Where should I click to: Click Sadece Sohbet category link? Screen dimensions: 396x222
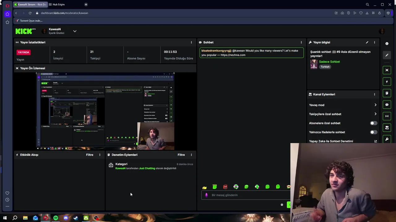click(x=329, y=62)
